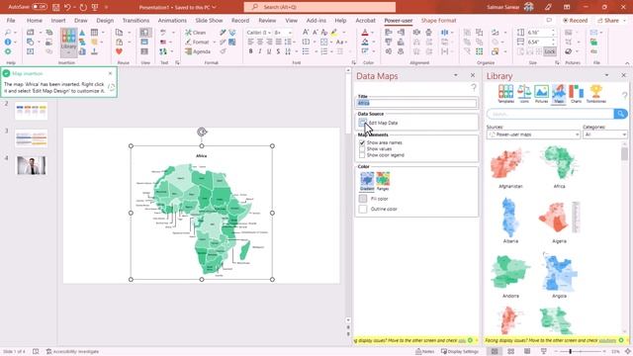633x356 pixels.
Task: Choose the Ranges color mode
Action: pos(383,181)
